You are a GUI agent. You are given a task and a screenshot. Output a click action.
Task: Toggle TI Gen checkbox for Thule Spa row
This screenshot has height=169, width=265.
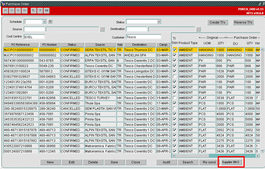(x=175, y=103)
